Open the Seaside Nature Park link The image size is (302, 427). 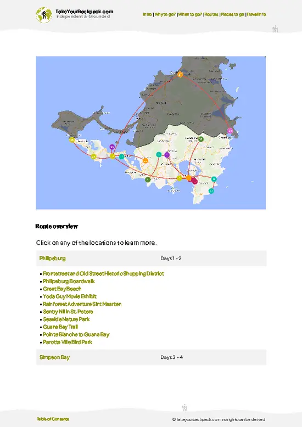point(66,319)
